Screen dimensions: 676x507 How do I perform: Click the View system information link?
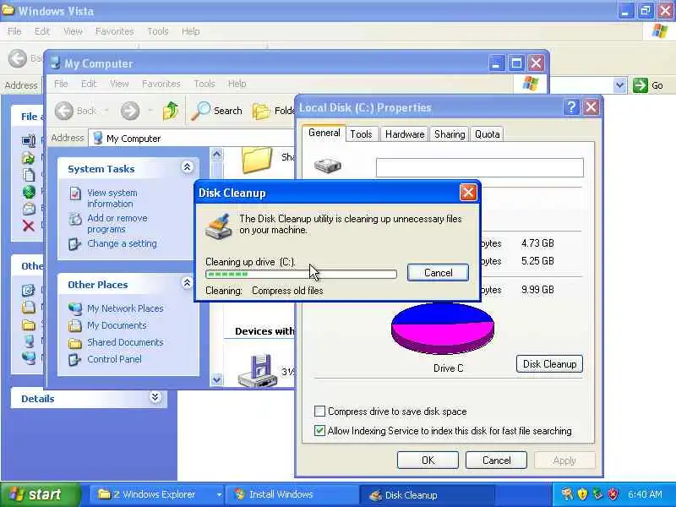pyautogui.click(x=112, y=198)
